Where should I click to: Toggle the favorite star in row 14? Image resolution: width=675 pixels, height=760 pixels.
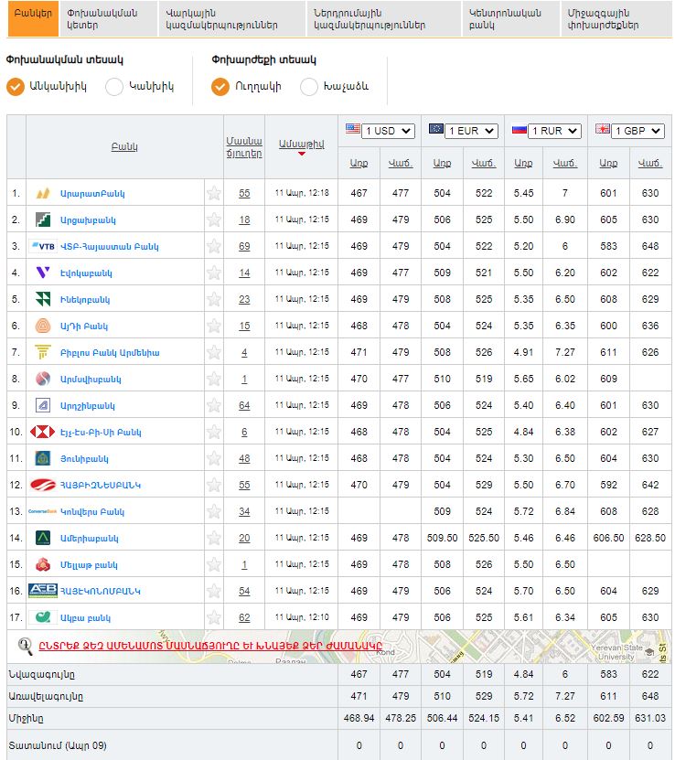pyautogui.click(x=214, y=538)
